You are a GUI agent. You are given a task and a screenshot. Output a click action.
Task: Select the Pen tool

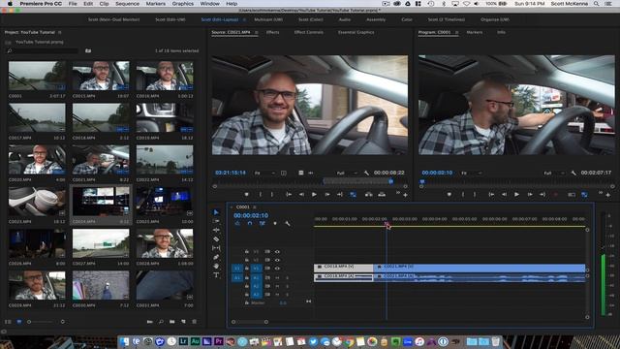coord(216,257)
